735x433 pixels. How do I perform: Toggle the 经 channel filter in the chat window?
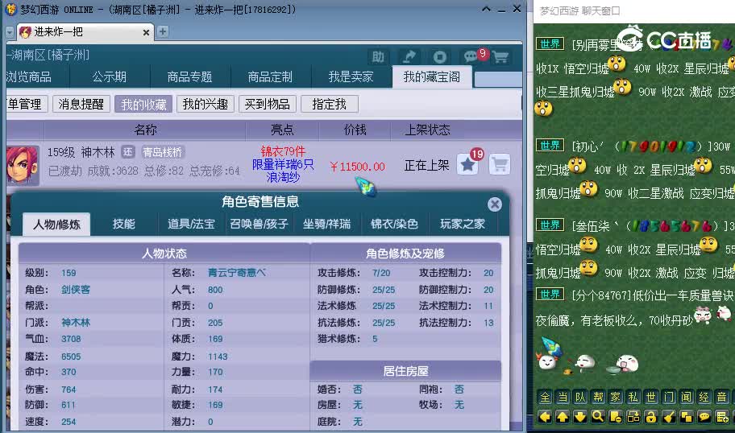[x=704, y=397]
